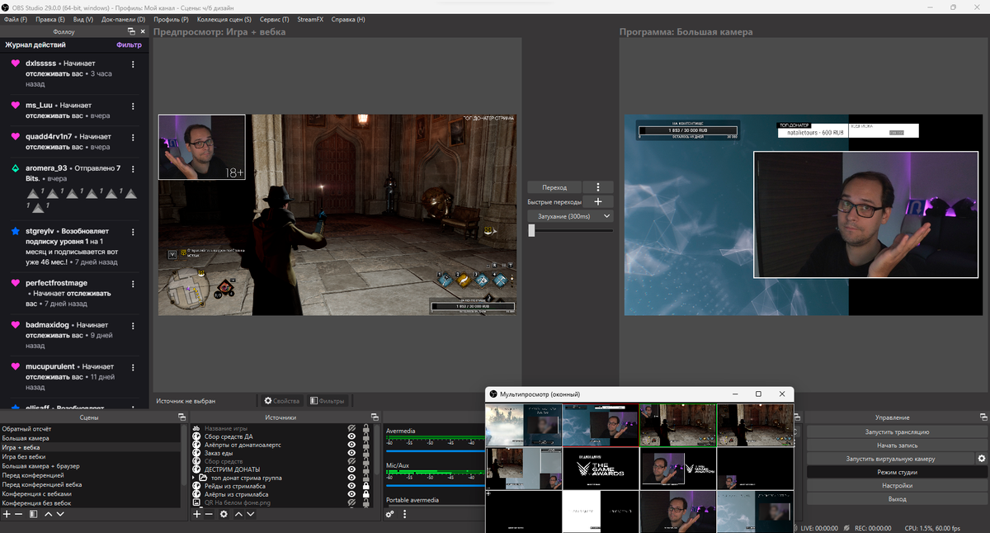990x533 pixels.
Task: Hide Сбор средств ДА source
Action: coord(351,436)
